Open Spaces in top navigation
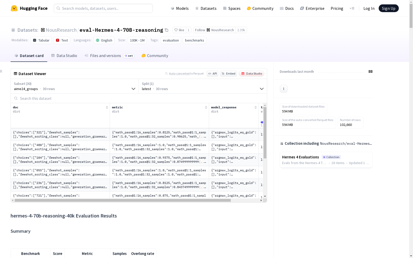Image resolution: width=413 pixels, height=258 pixels. click(x=232, y=8)
